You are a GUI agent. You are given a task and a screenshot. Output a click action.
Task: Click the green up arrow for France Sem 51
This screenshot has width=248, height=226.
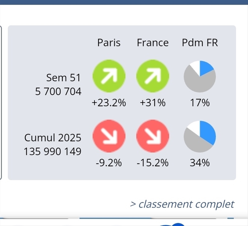tap(153, 76)
